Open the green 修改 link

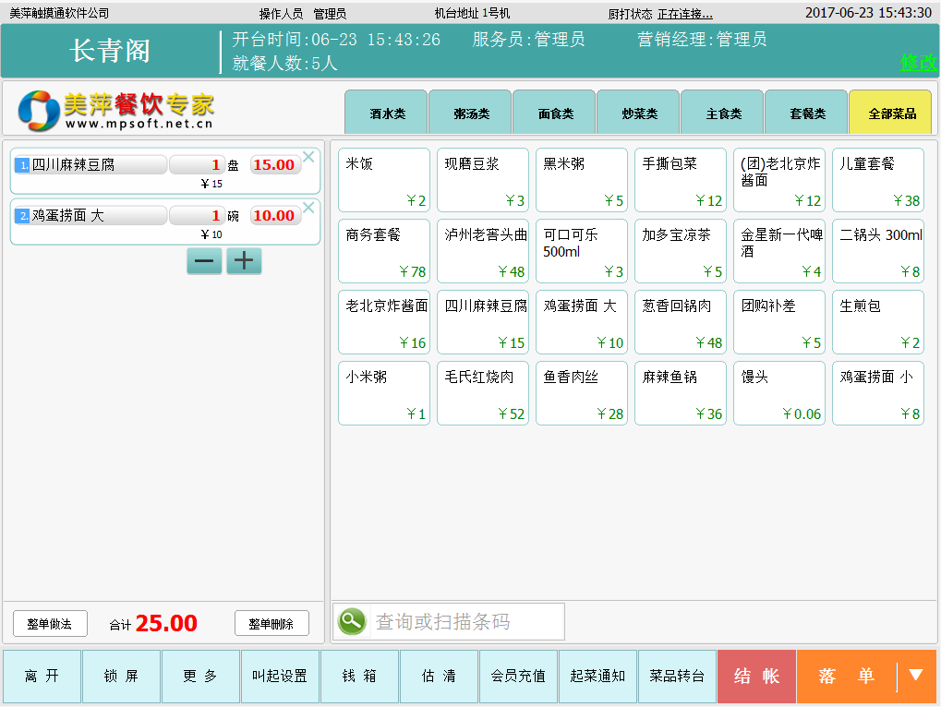coord(918,63)
